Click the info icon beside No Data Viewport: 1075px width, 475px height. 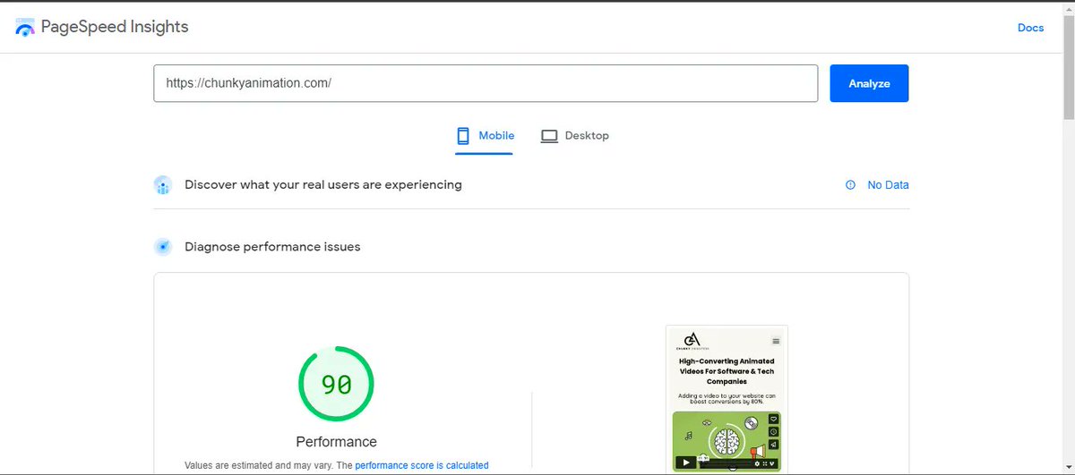(x=850, y=185)
